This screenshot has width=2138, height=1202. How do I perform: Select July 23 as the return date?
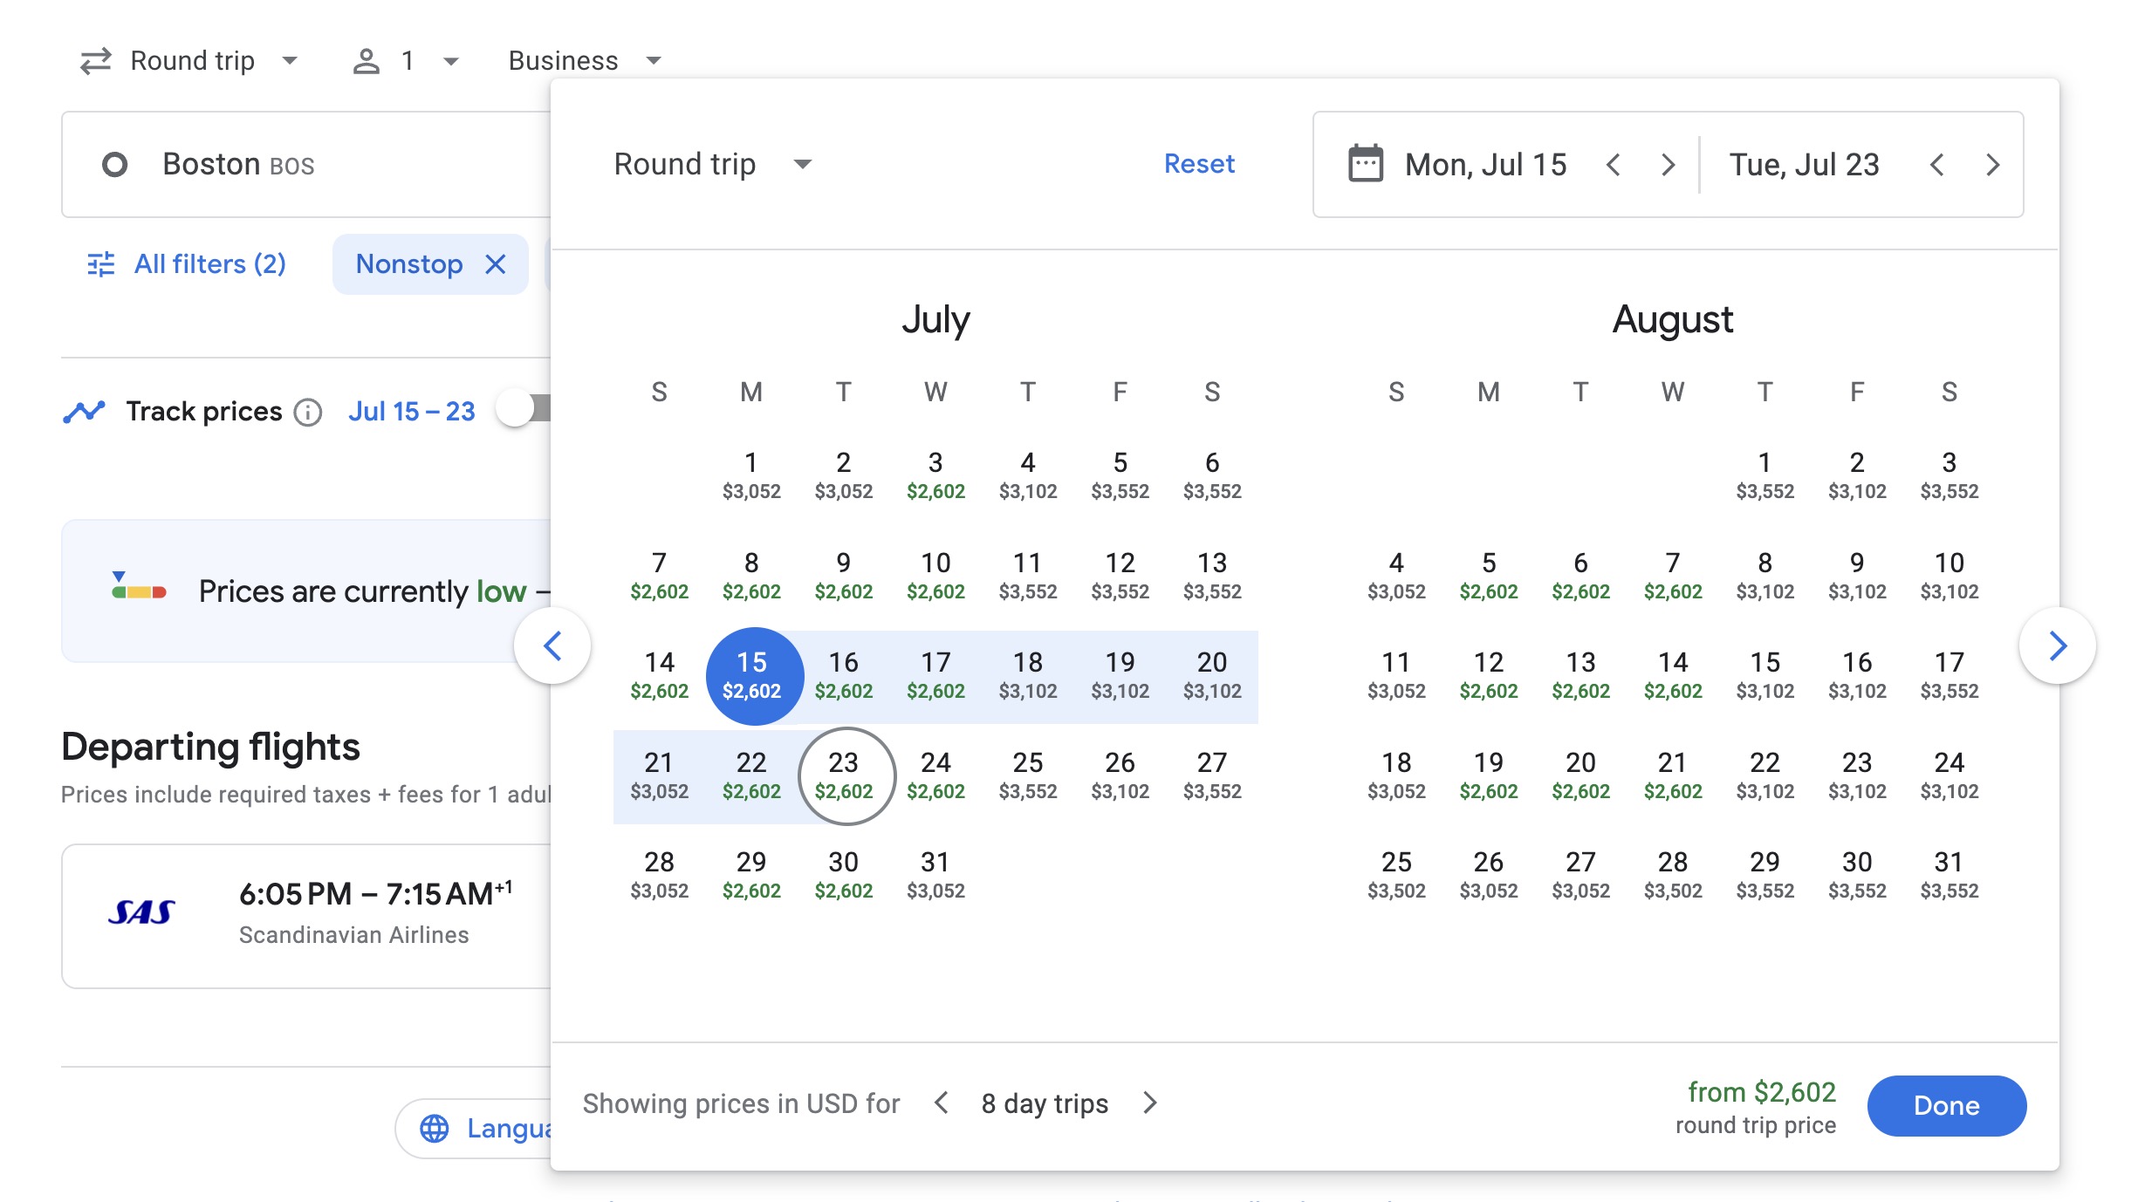coord(844,775)
